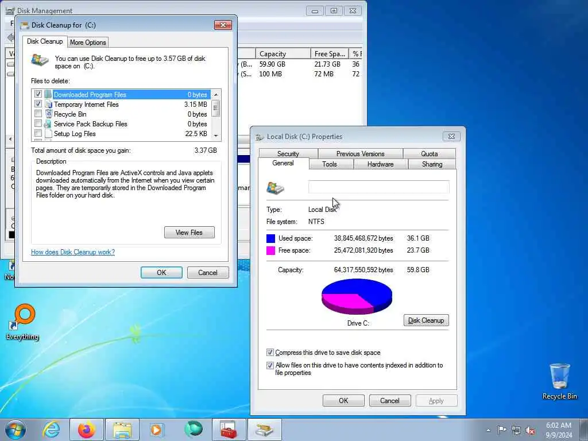Open the Windows Start orb
588x441 pixels.
(x=16, y=430)
